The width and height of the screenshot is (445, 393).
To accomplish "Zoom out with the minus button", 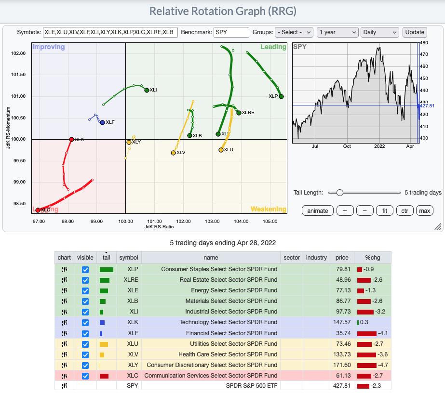I will click(x=364, y=210).
